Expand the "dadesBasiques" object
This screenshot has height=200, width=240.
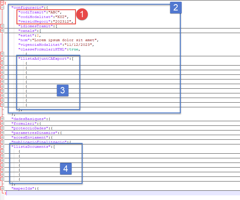(x=2, y=119)
